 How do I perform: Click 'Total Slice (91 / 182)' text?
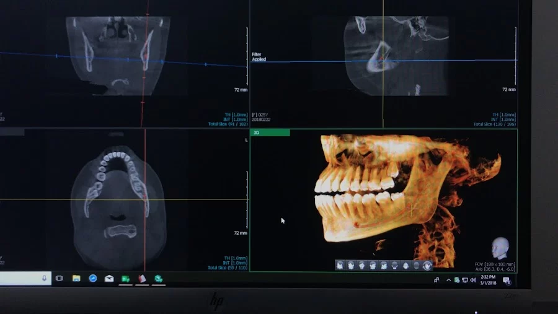tap(228, 124)
